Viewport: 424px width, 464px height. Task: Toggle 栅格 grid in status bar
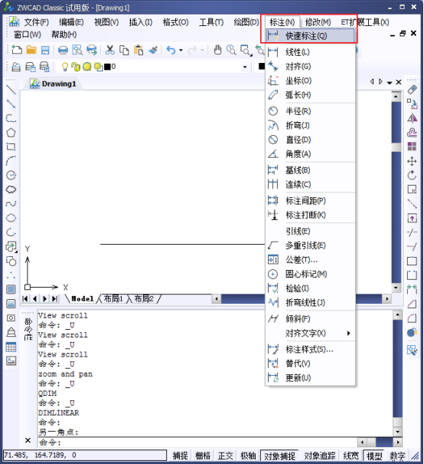203,456
